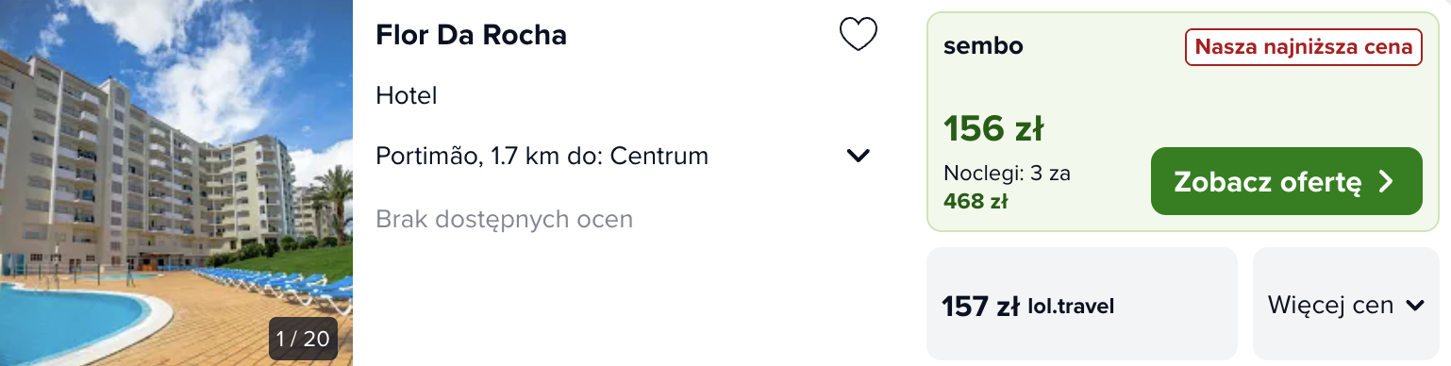The height and width of the screenshot is (366, 1451).
Task: Click the 156 zł price per night
Action: [x=993, y=129]
